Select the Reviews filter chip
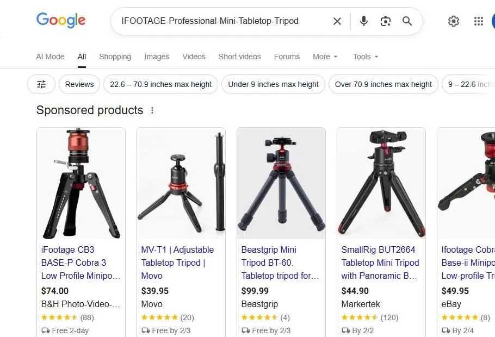The image size is (495, 337). coord(79,84)
